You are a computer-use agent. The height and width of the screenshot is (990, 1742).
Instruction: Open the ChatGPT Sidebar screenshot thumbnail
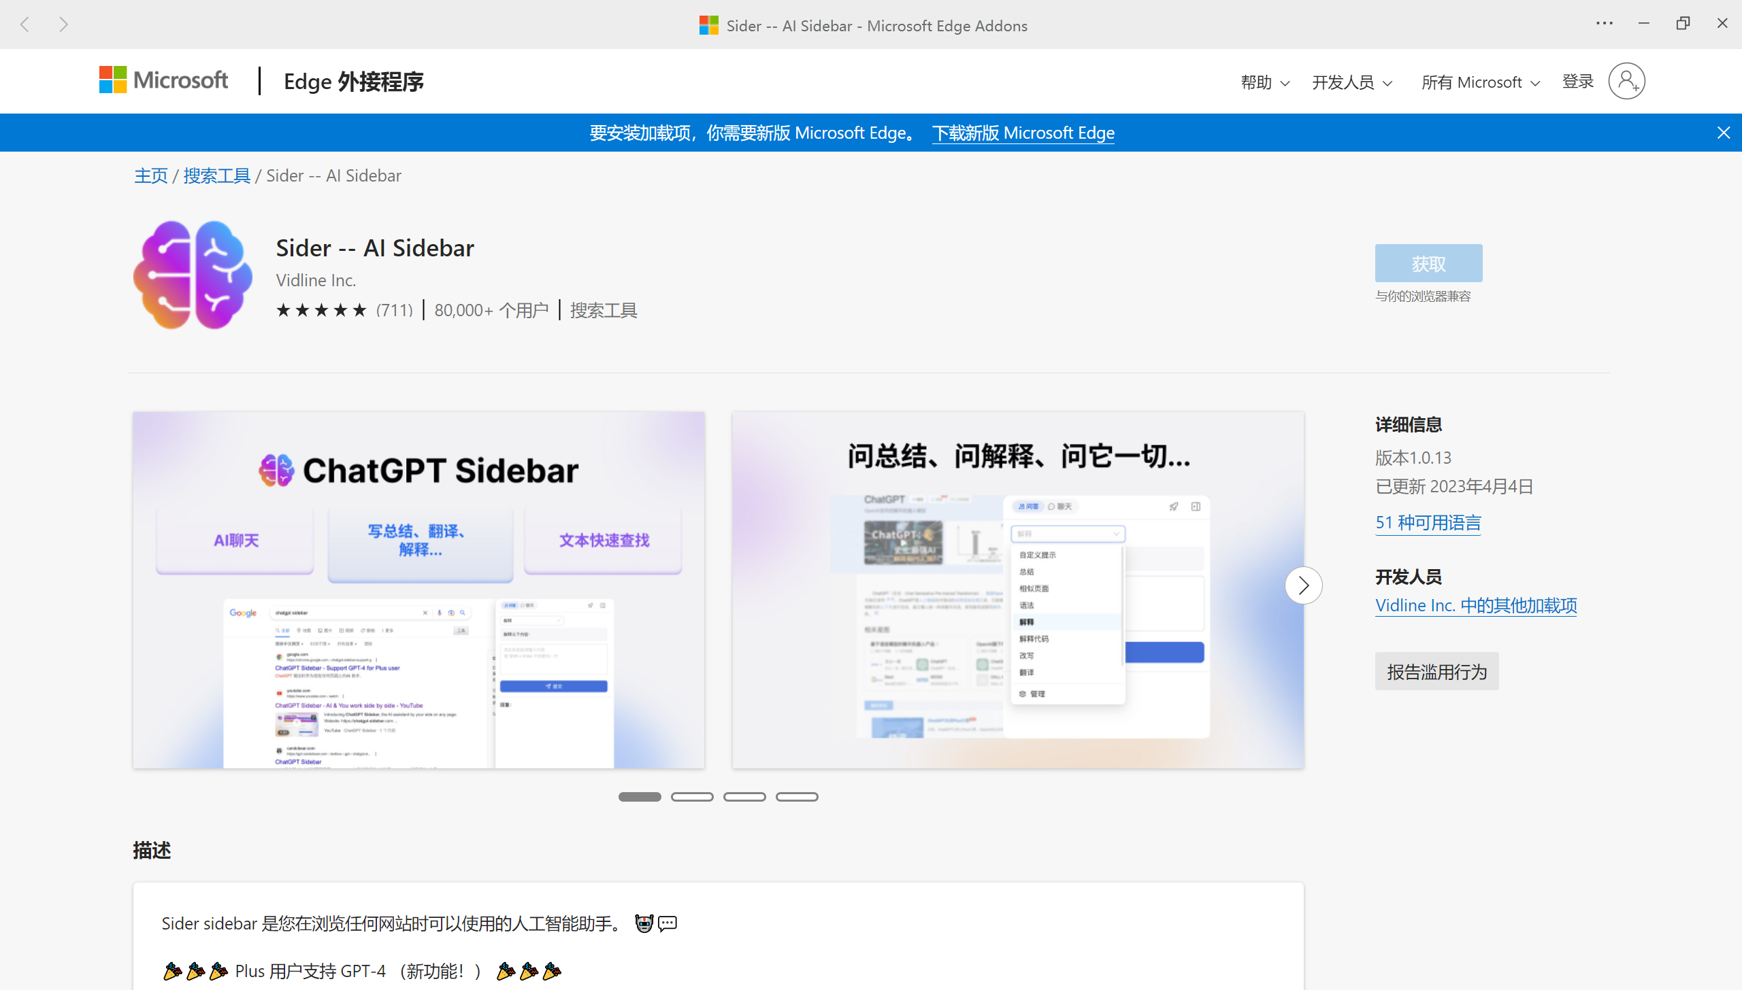pos(418,590)
